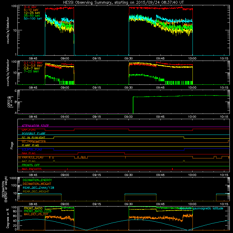This screenshot has width=233, height=233.
Task: Click the GOES15 W m-2 axis label
Action: 10,102
